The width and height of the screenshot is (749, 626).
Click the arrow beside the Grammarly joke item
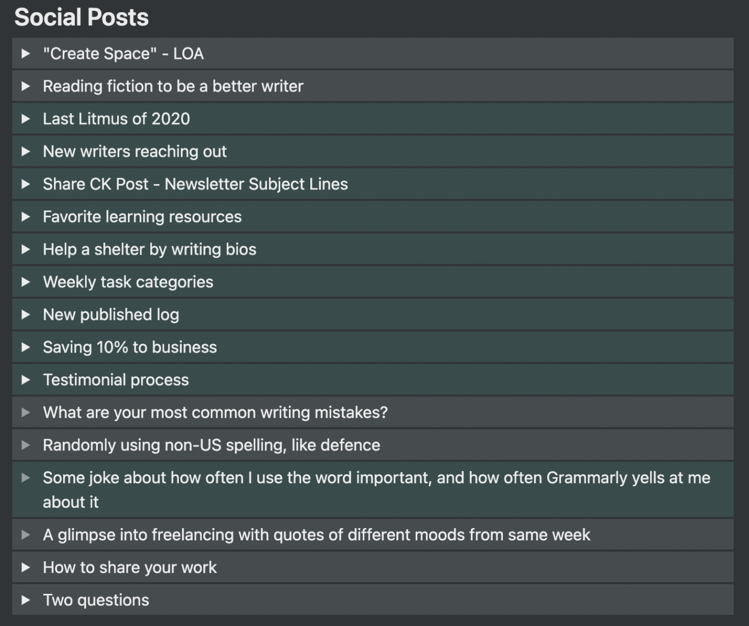[25, 478]
